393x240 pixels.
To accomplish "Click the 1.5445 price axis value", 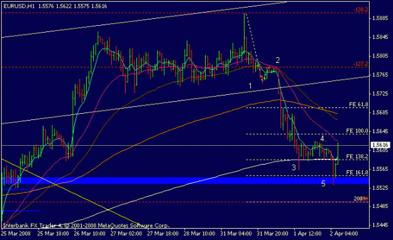I will (x=380, y=225).
